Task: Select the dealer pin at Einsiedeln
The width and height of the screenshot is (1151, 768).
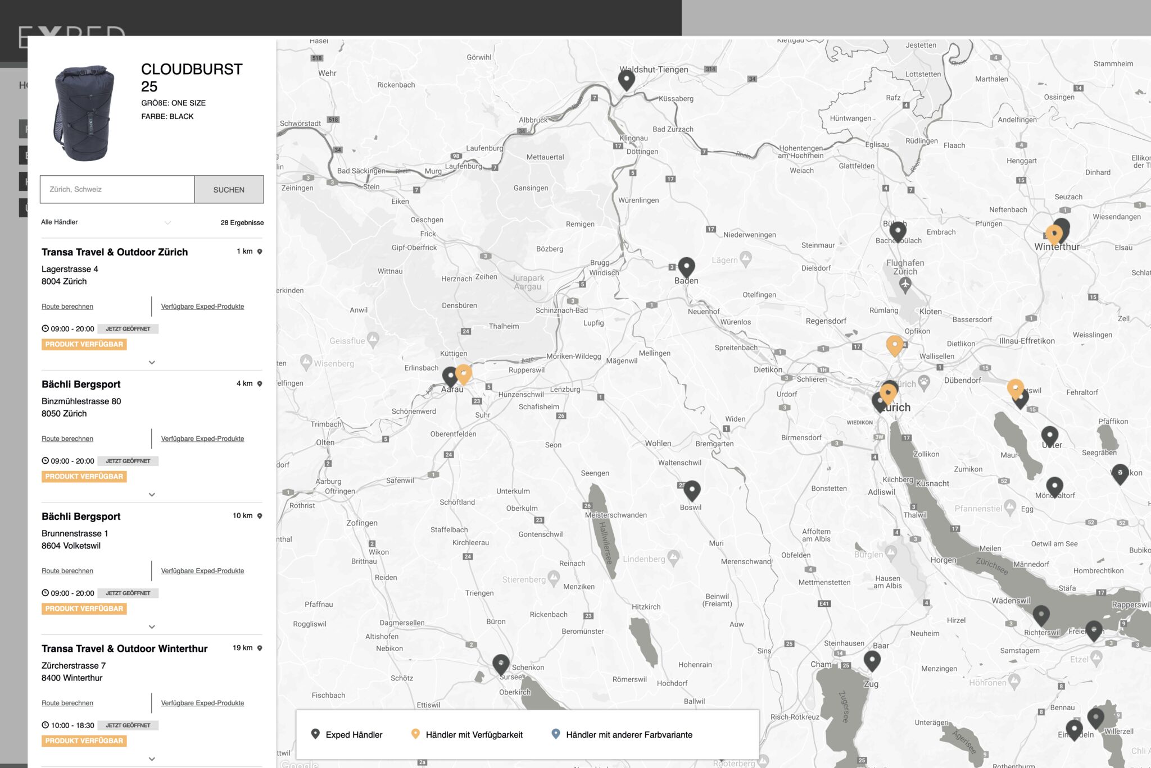Action: point(1074,730)
